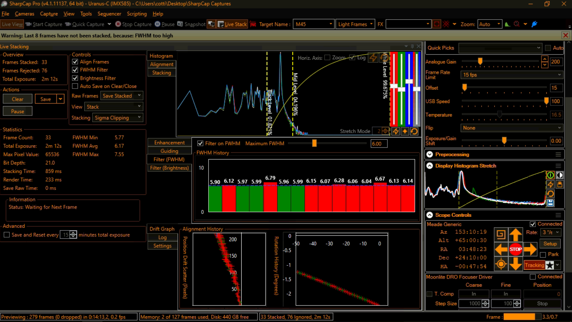
Task: Click the star icon beside Tracking
Action: (550, 265)
